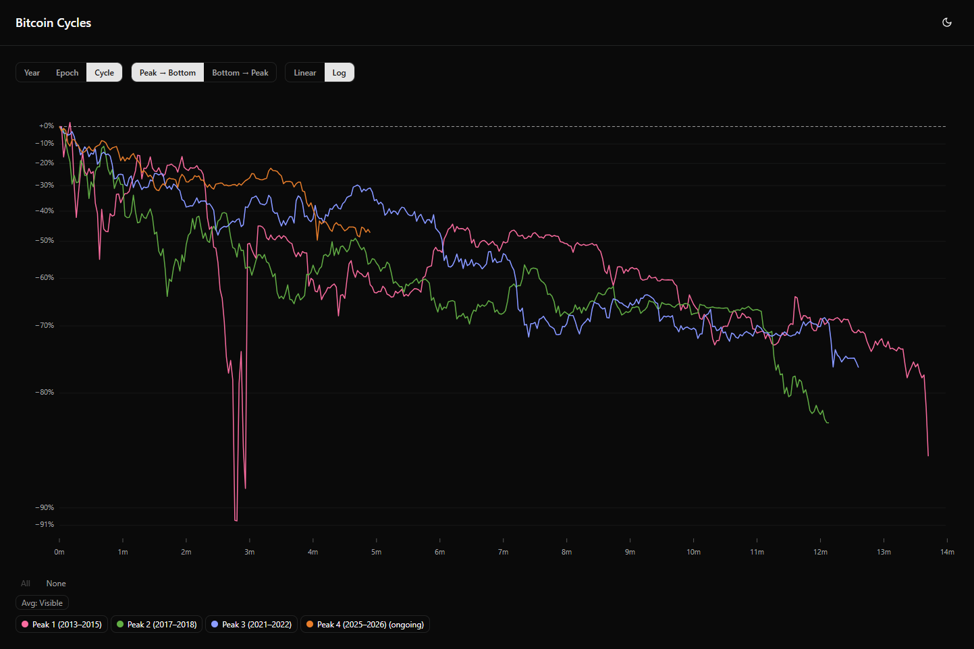Image resolution: width=974 pixels, height=649 pixels.
Task: Toggle Peak 1 (2013–2015) series
Action: (x=61, y=625)
